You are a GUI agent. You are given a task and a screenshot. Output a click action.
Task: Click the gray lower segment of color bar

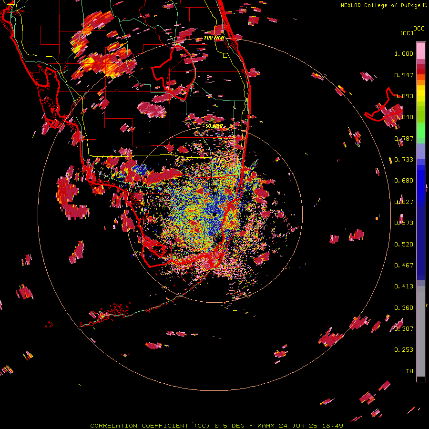421,331
